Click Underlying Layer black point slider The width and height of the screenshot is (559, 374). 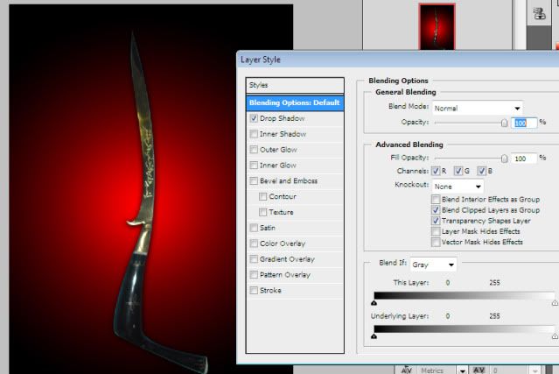coord(374,336)
